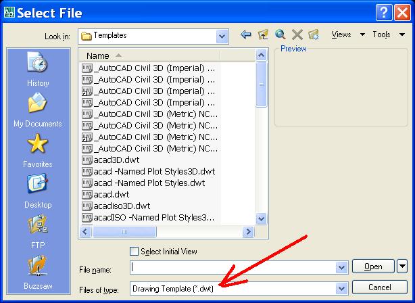Click the Cancel button
This screenshot has height=303, width=415.
[x=380, y=287]
